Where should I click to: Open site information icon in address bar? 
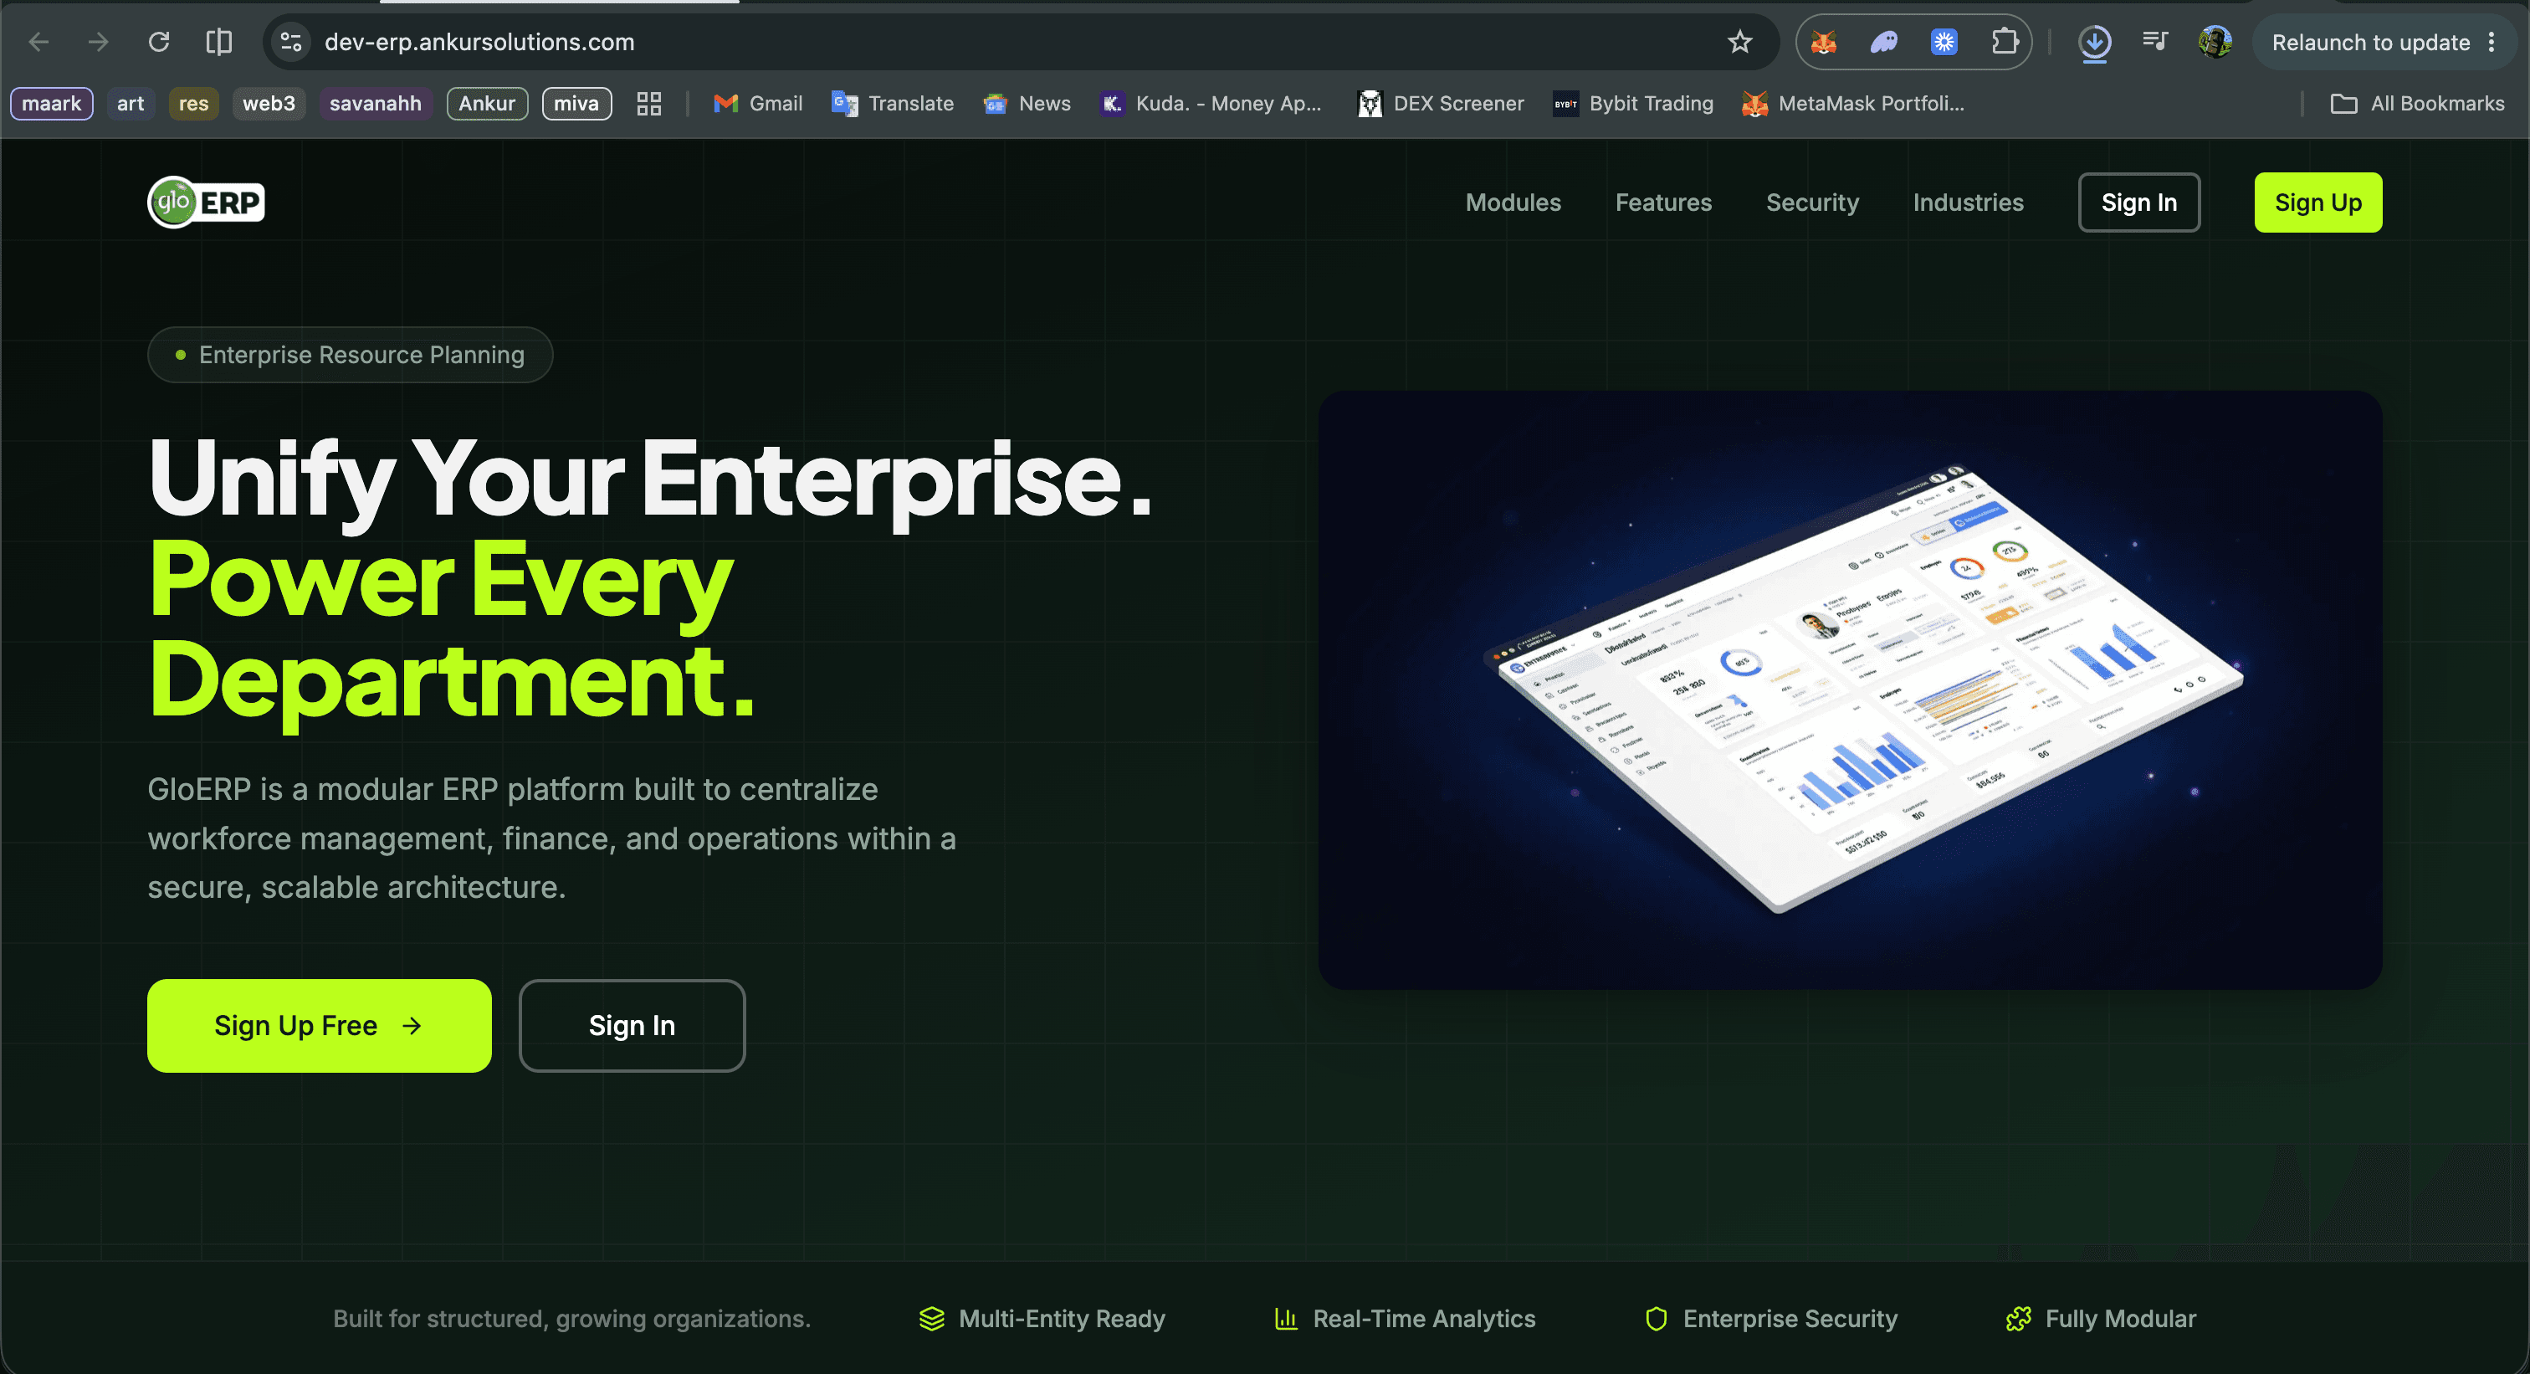(x=290, y=42)
